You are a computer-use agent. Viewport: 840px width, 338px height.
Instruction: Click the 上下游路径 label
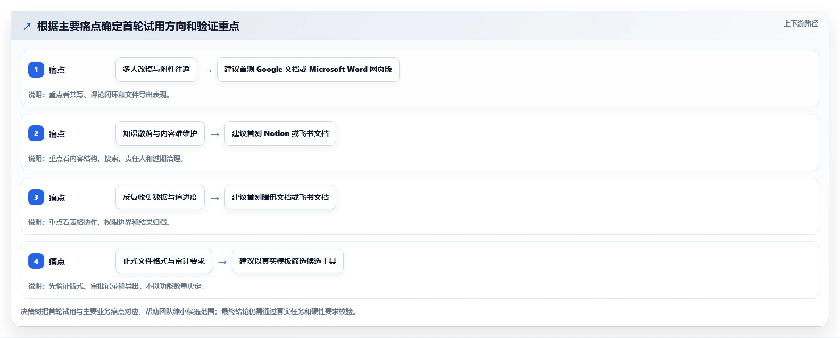click(801, 23)
